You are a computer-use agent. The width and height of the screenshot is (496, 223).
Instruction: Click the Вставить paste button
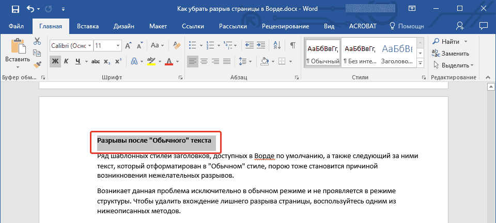[18, 54]
